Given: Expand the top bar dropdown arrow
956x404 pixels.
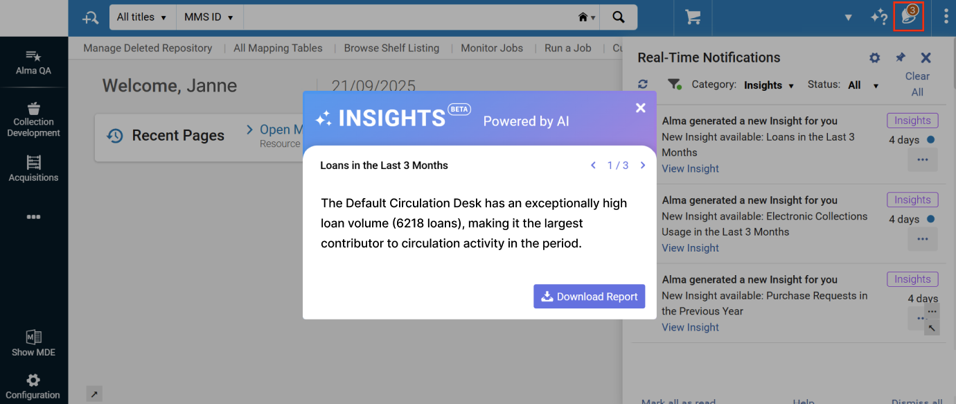Looking at the screenshot, I should (x=848, y=17).
